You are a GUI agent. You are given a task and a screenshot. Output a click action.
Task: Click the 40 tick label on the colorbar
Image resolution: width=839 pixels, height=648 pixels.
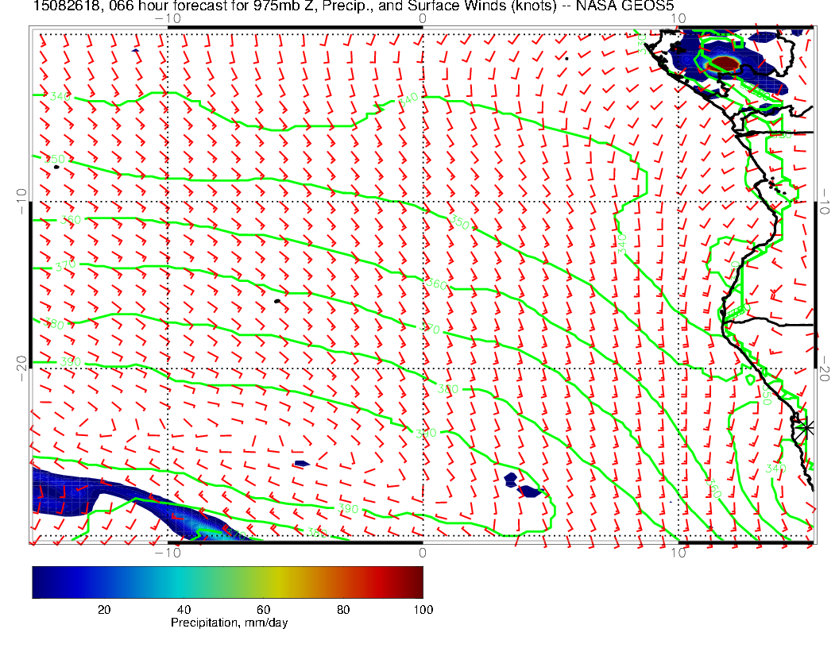point(184,609)
